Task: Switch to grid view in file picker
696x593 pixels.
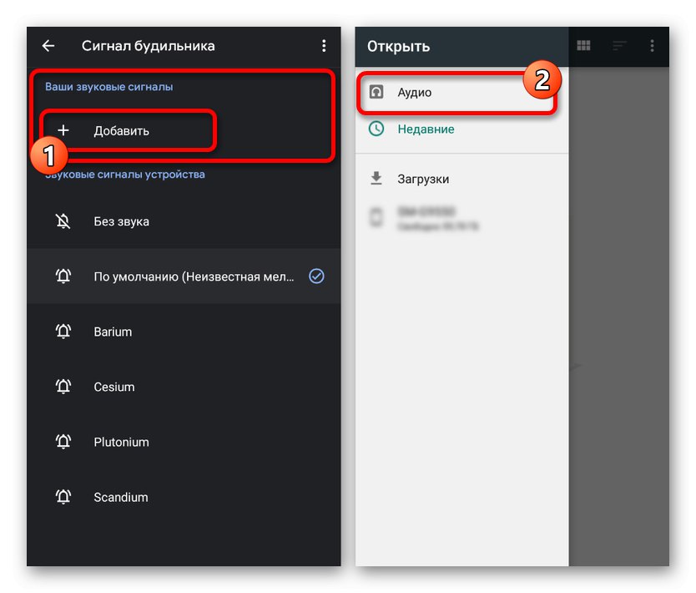Action: point(584,46)
